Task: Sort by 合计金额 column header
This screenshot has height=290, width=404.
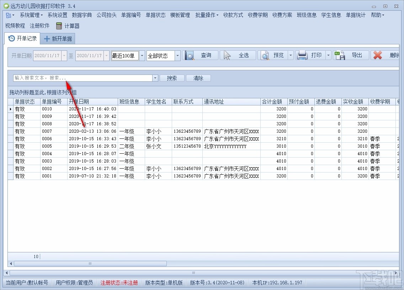Action: [274, 102]
